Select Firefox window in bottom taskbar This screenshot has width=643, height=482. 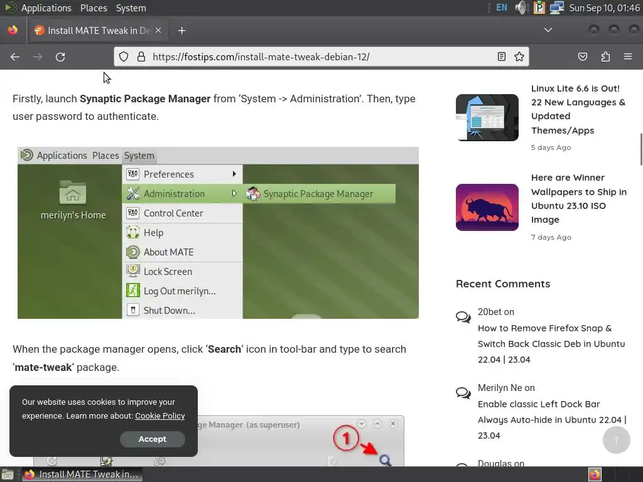(x=82, y=474)
